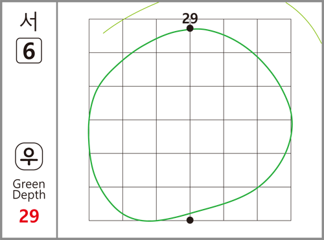324x240 pixels.
Task: Select the bottom-left grid cell
Action: tap(106, 204)
